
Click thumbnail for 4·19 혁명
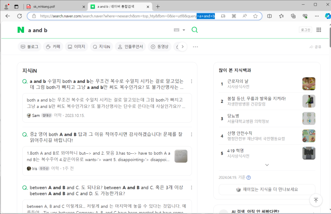pyautogui.click(x=309, y=153)
